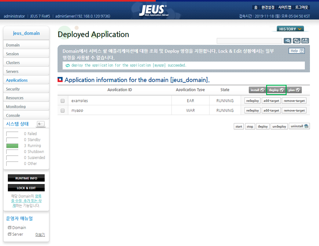Click the EAR type cell
The image size is (319, 246).
click(x=190, y=101)
